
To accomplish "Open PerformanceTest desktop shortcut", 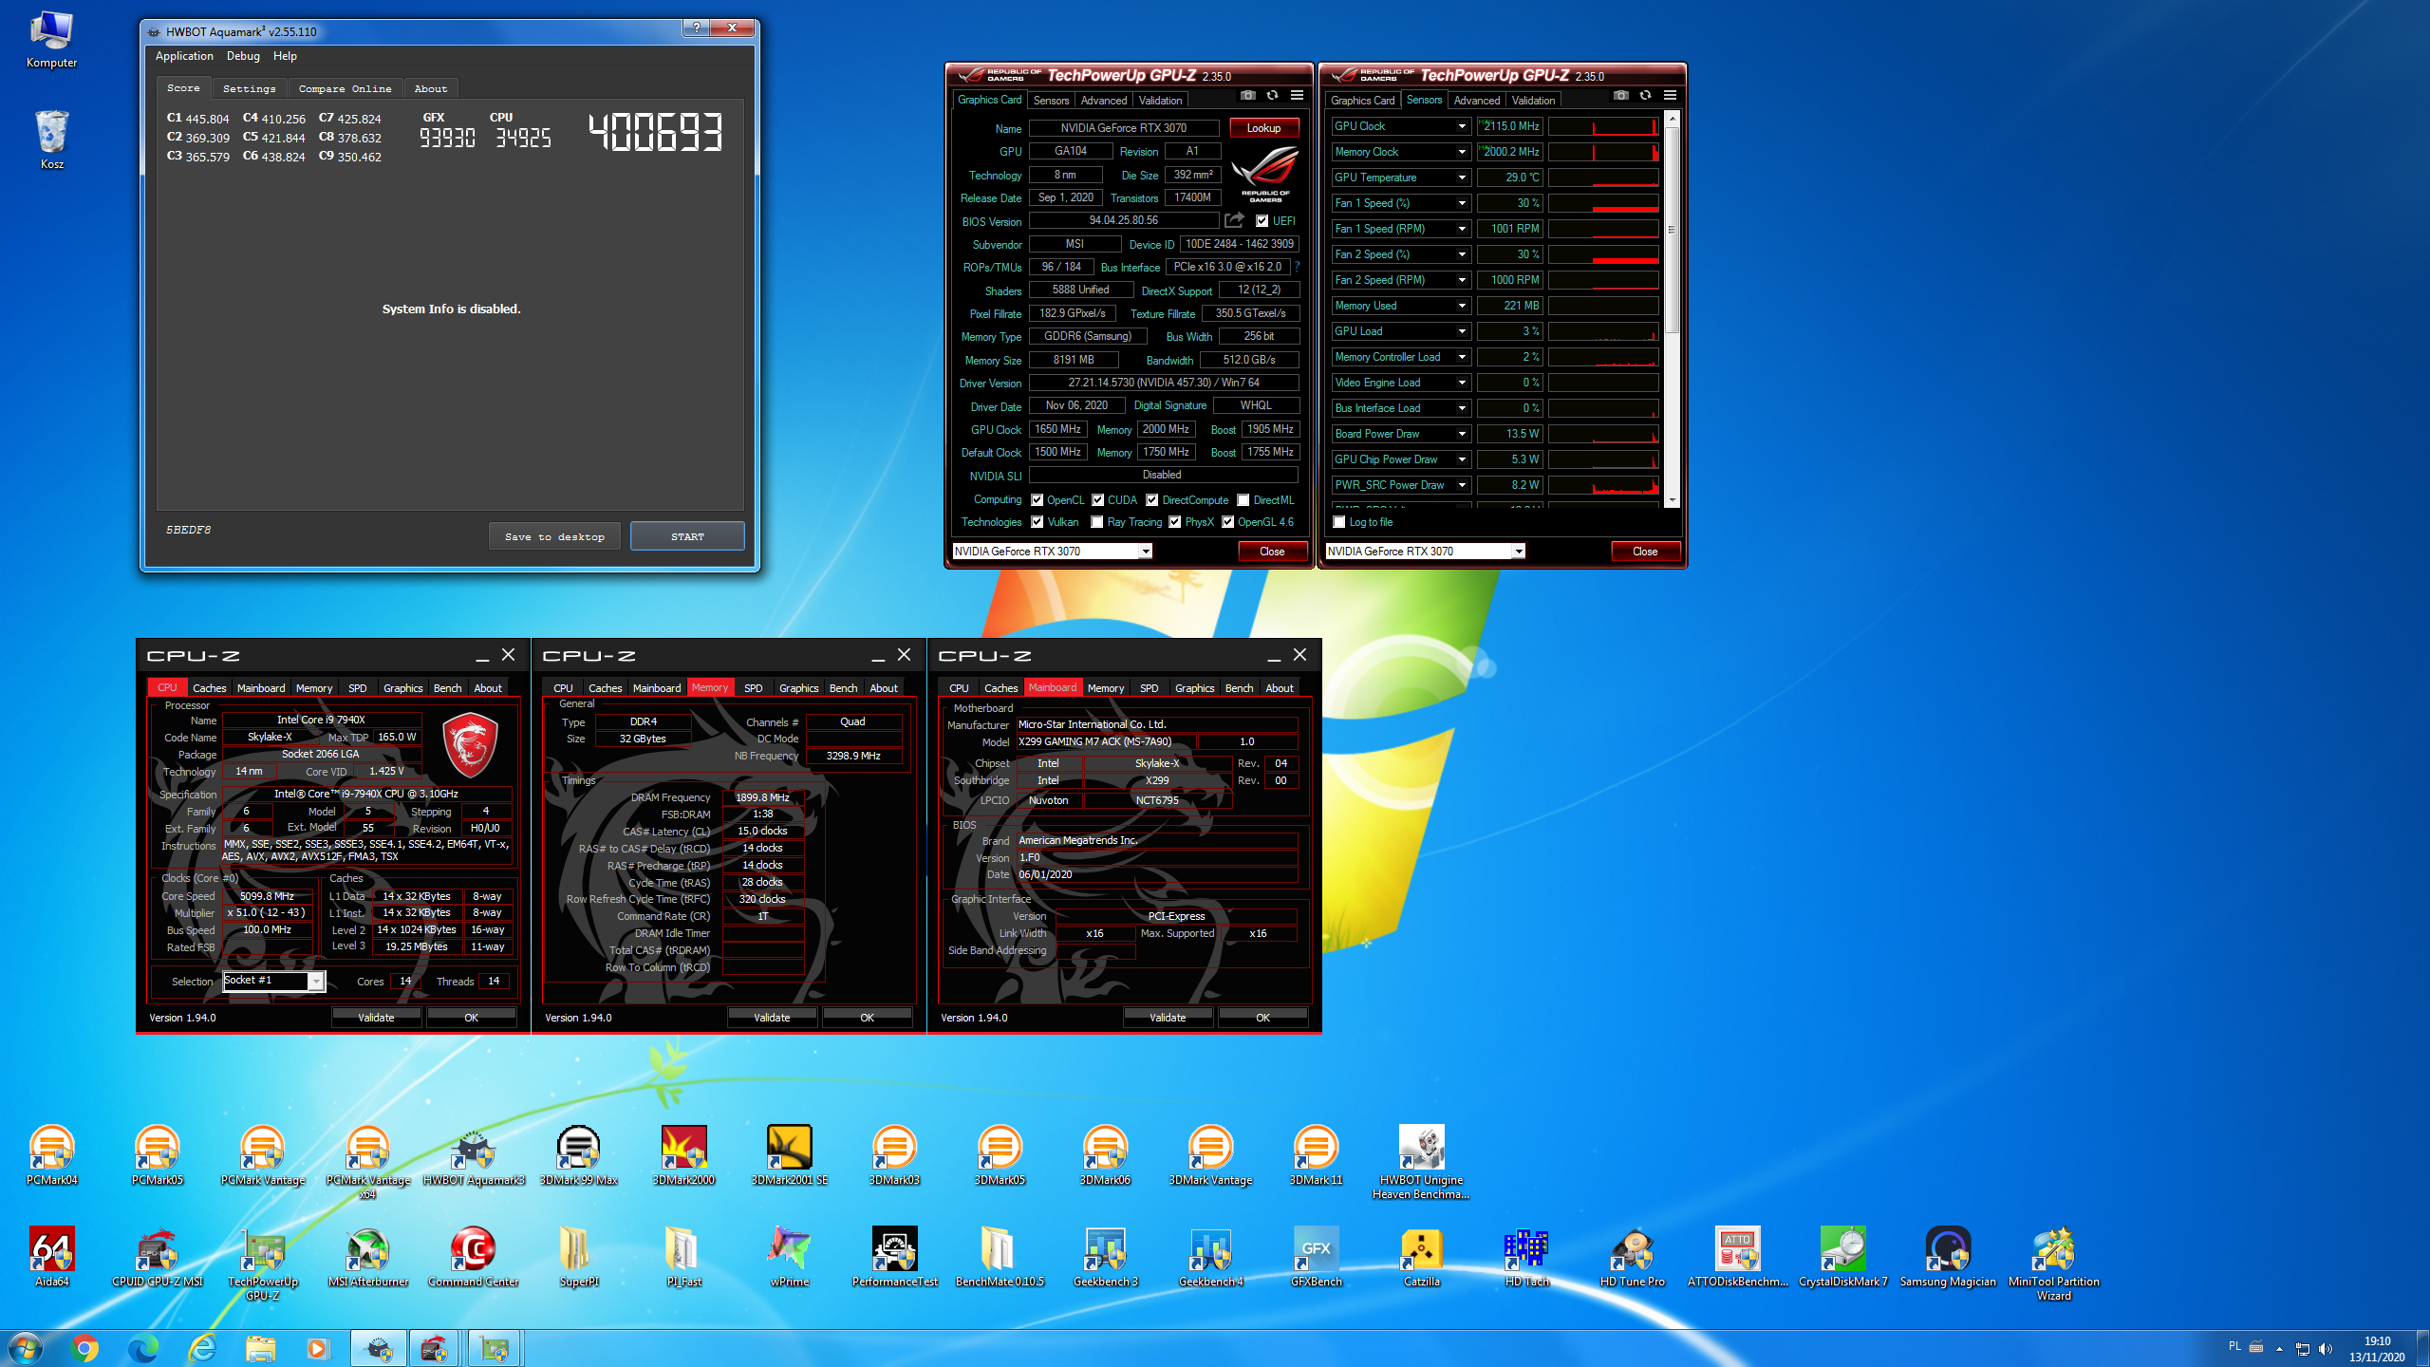I will click(x=894, y=1257).
